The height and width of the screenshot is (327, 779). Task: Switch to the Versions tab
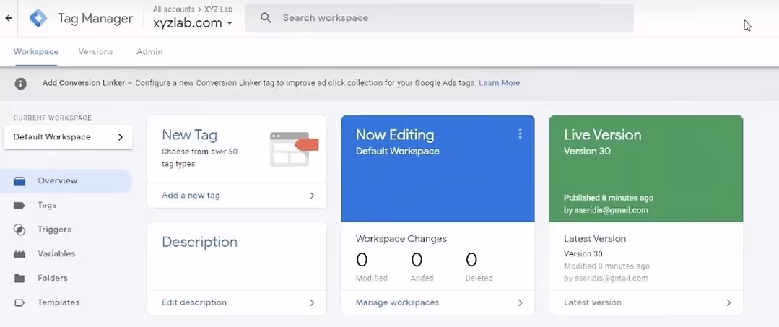point(96,52)
